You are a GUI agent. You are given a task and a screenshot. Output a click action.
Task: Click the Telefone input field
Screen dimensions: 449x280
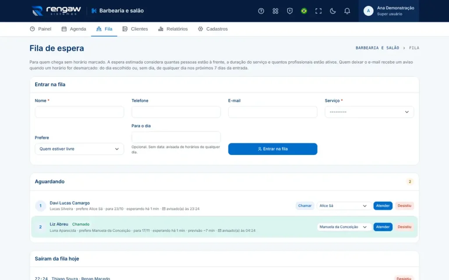click(x=176, y=112)
